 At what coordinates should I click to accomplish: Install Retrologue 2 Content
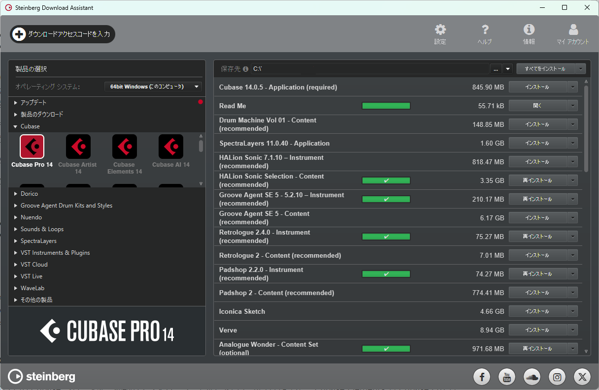(x=537, y=255)
